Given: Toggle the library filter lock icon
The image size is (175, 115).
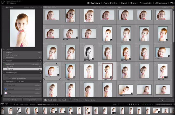Looking at the screenshot, I should (x=173, y=7).
